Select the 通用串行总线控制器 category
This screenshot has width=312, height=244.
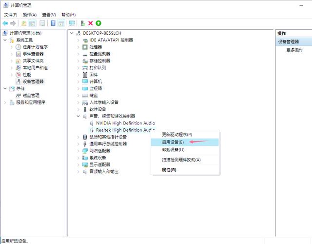(108, 144)
